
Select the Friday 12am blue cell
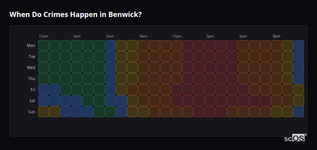pos(44,90)
